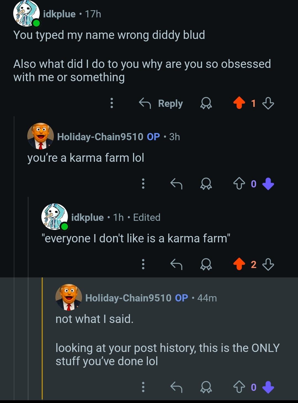298x403 pixels.
Task: Give award to "you're a karma farm lol"
Action: point(206,184)
